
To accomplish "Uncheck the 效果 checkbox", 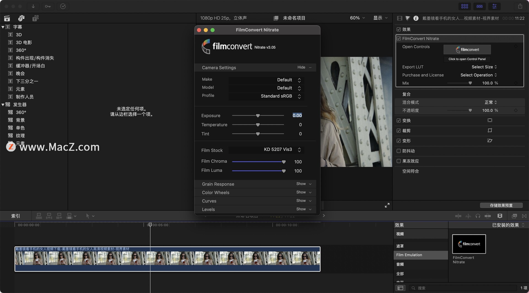I will click(x=399, y=29).
